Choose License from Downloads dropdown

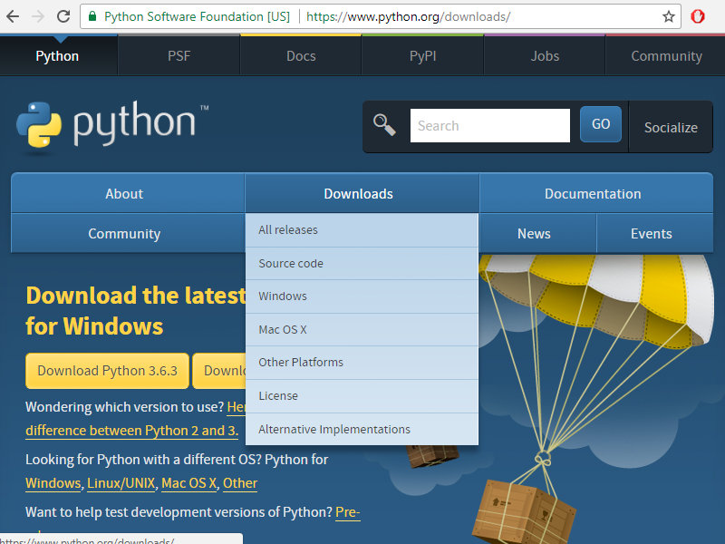pos(362,396)
